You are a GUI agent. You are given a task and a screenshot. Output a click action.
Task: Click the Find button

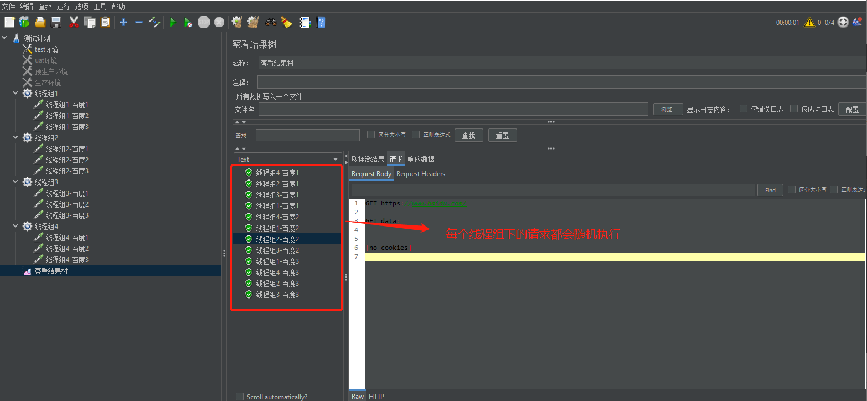click(x=770, y=190)
